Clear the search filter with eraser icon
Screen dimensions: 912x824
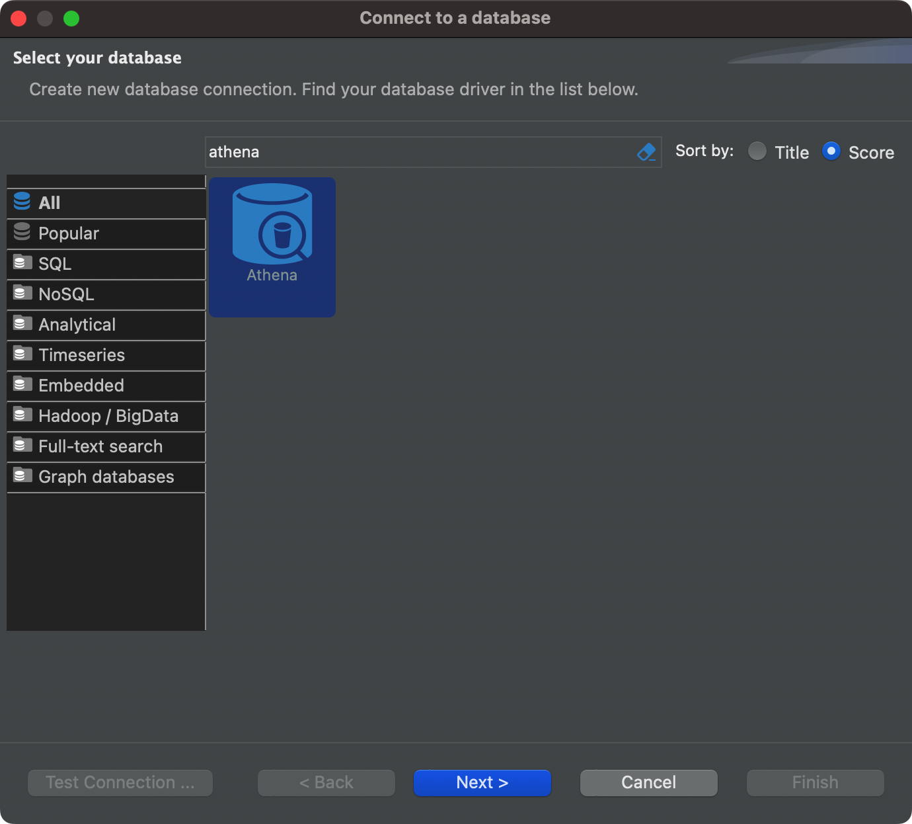[x=646, y=152]
